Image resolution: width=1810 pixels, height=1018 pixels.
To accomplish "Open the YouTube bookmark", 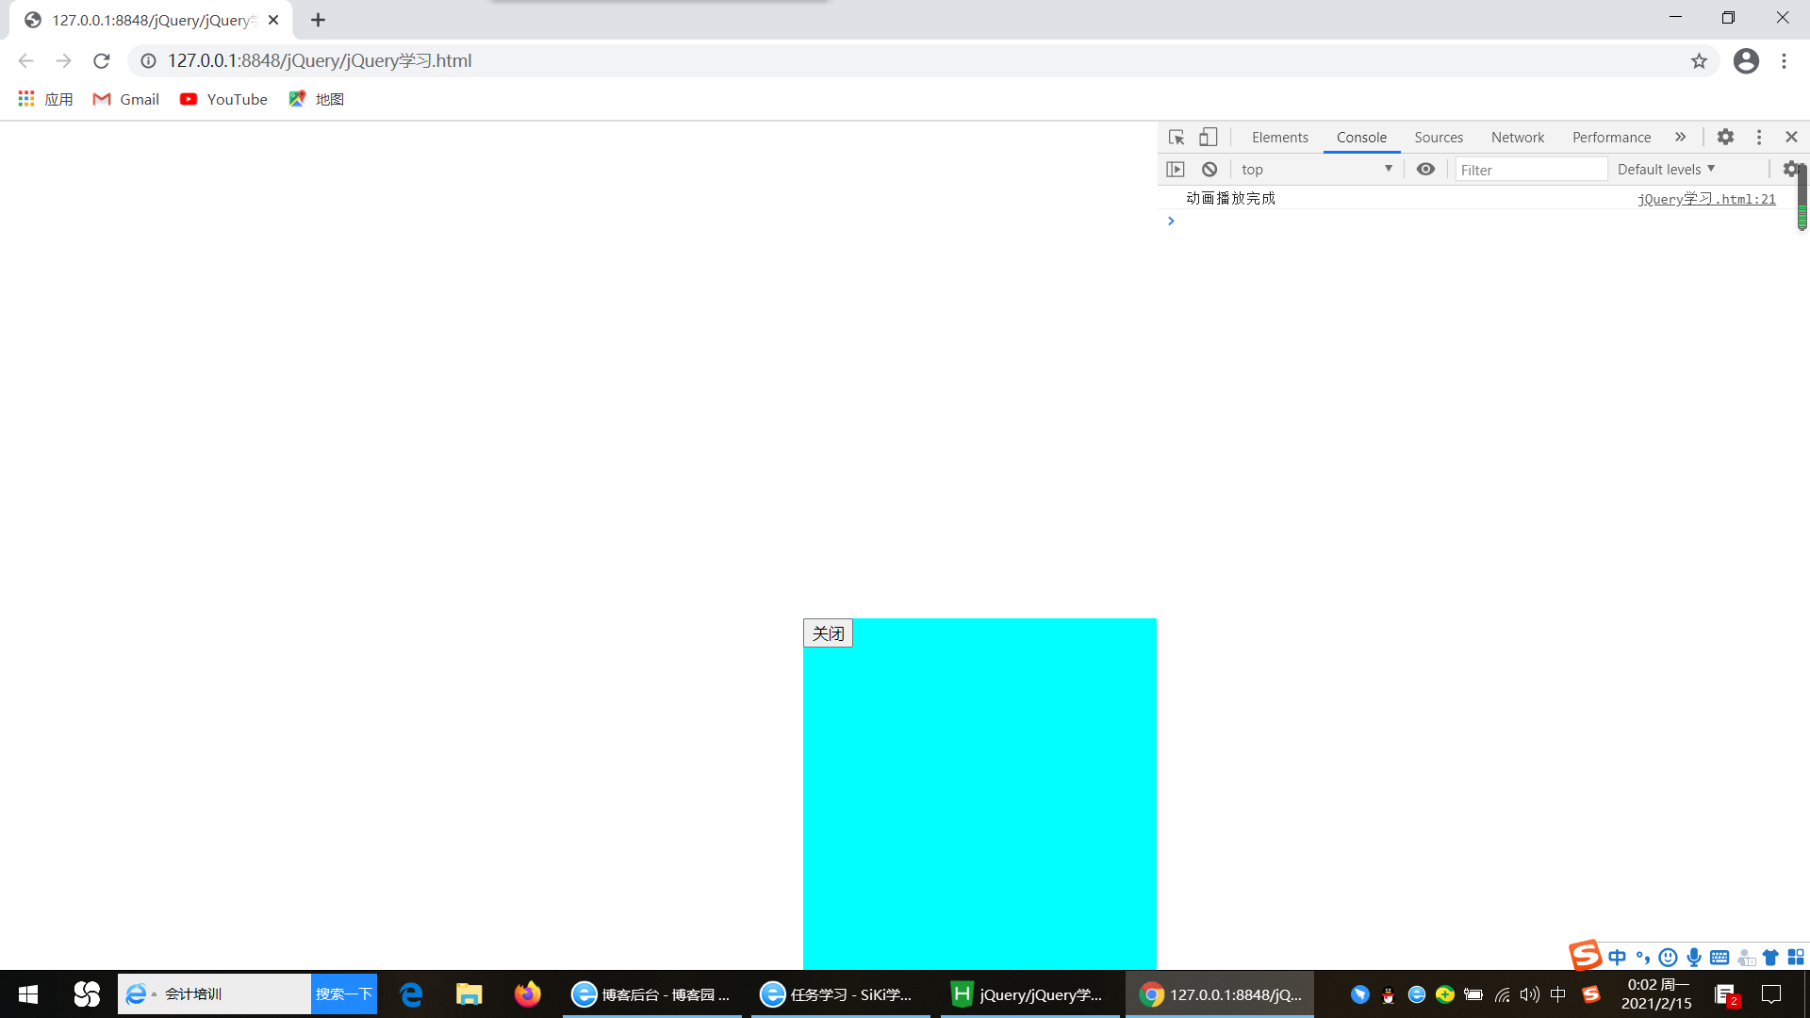I will [223, 99].
